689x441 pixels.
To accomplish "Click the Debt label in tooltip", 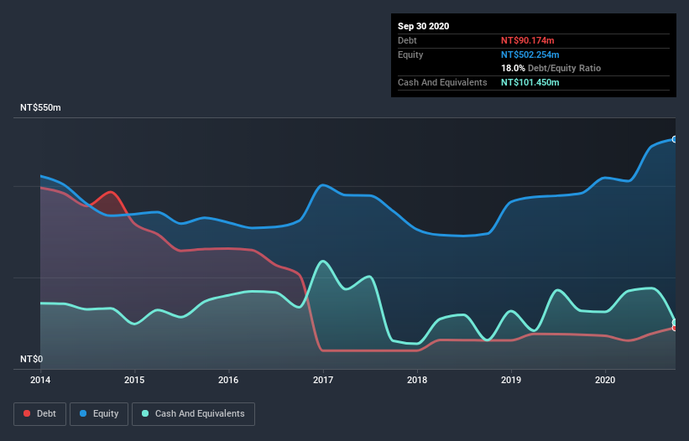I will pyautogui.click(x=407, y=40).
